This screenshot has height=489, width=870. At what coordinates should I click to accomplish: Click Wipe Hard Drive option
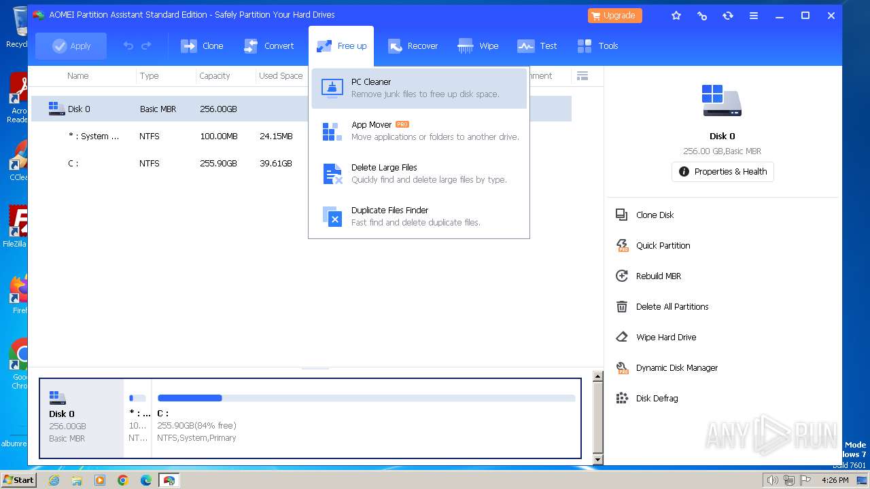pyautogui.click(x=666, y=337)
